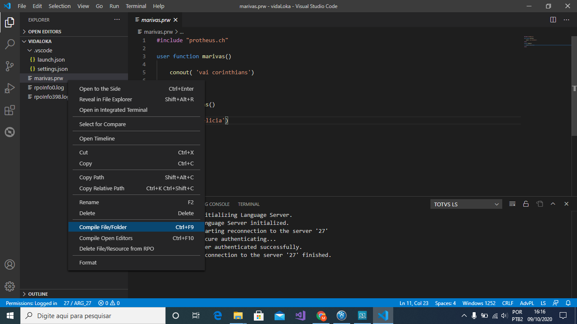Click the 27 / ARG_27 server status item
Screen dimensions: 577x324
(77, 303)
